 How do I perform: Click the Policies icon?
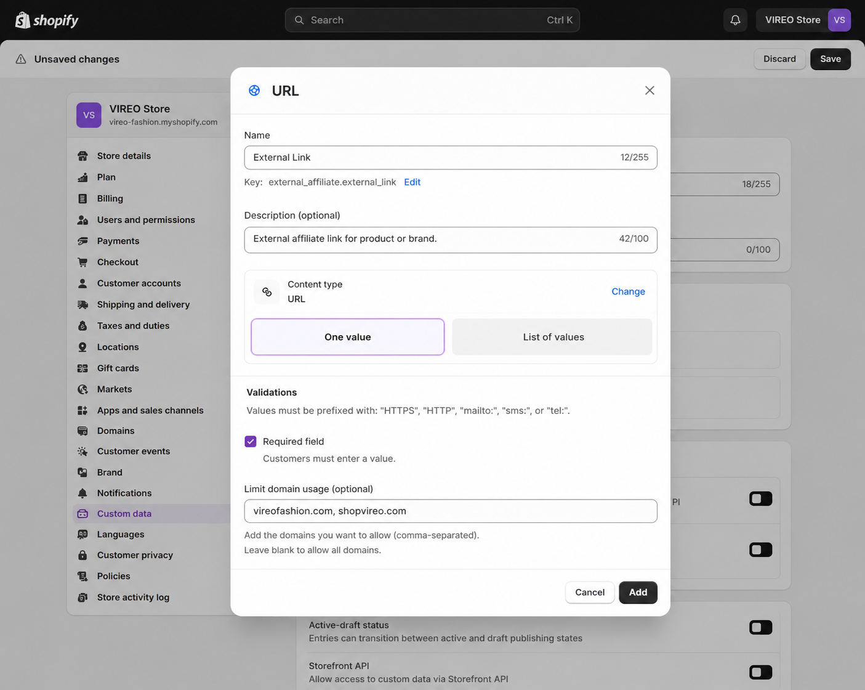82,576
